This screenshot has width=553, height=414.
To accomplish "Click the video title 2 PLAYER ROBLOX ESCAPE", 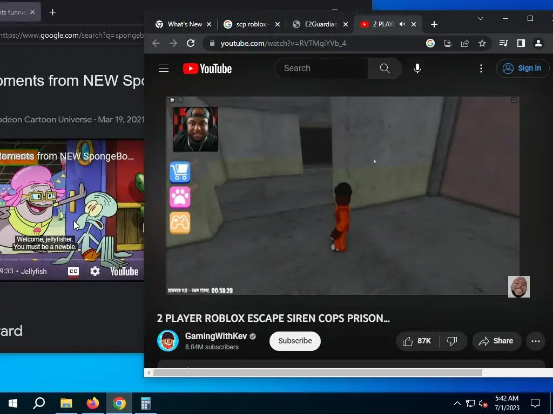I will coord(273,318).
